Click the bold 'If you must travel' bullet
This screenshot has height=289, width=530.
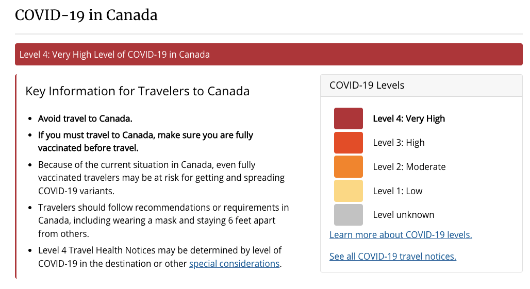[x=145, y=141]
